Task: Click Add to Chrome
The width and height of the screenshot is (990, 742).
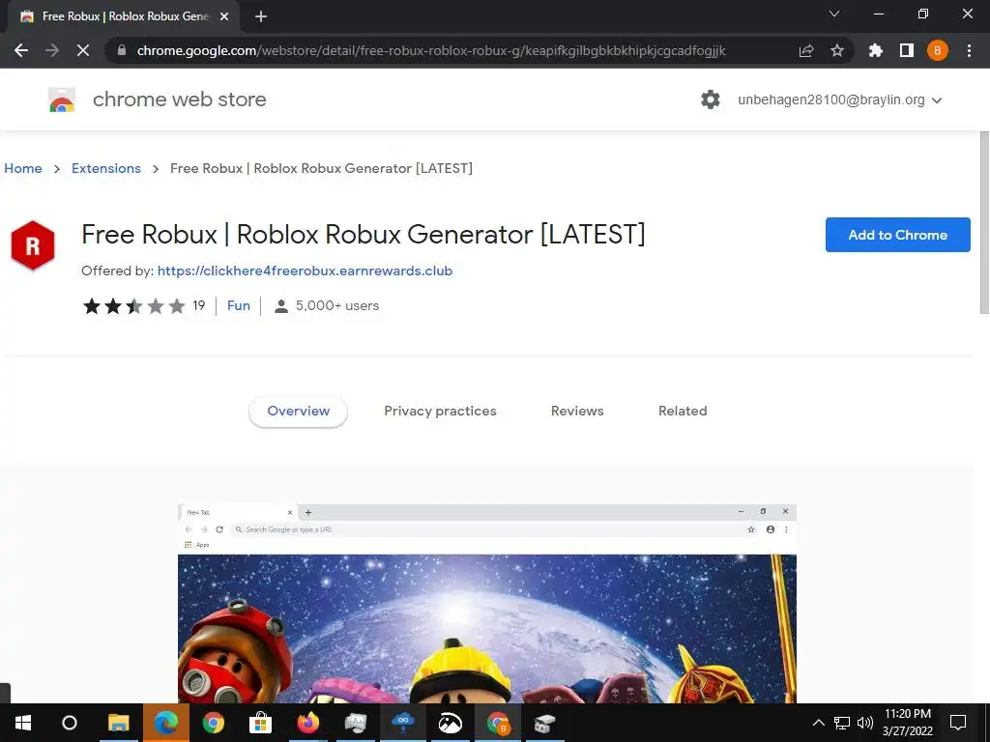Action: click(897, 235)
